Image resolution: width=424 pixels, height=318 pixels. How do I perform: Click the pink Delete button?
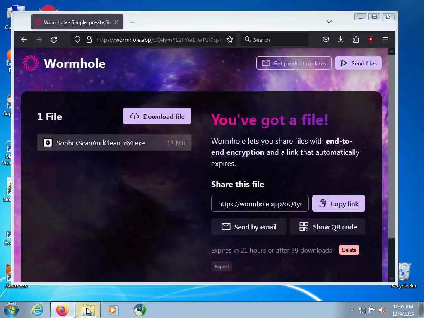[349, 250]
